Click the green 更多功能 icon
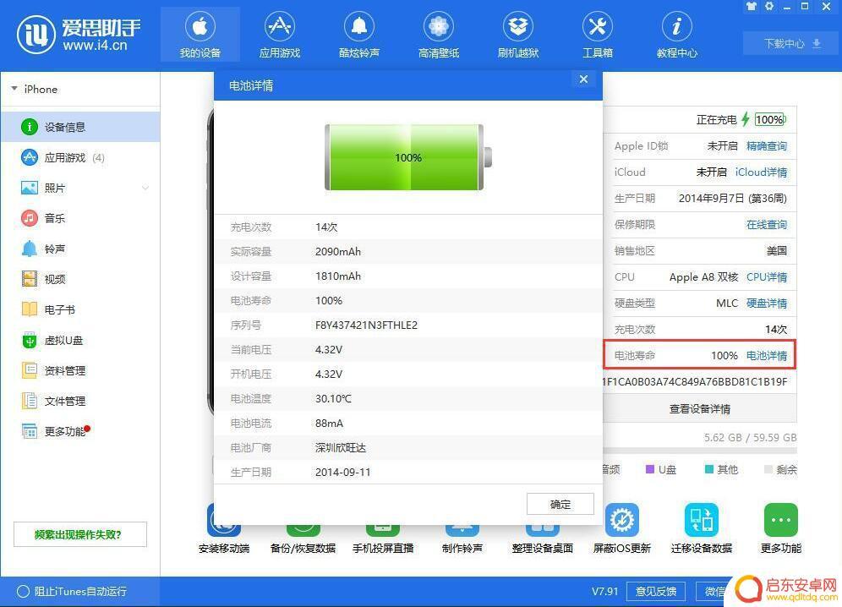The image size is (842, 607). pyautogui.click(x=781, y=520)
